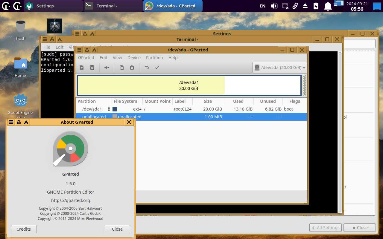The height and width of the screenshot is (239, 383).
Task: Open the Help menu in GParted
Action: (x=173, y=58)
